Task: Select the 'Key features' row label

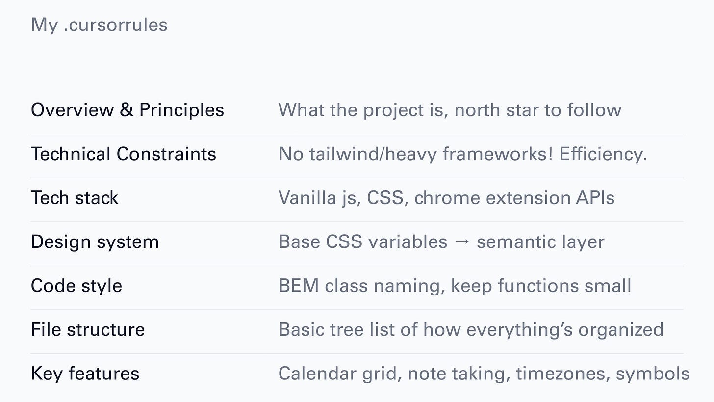Action: (x=85, y=374)
